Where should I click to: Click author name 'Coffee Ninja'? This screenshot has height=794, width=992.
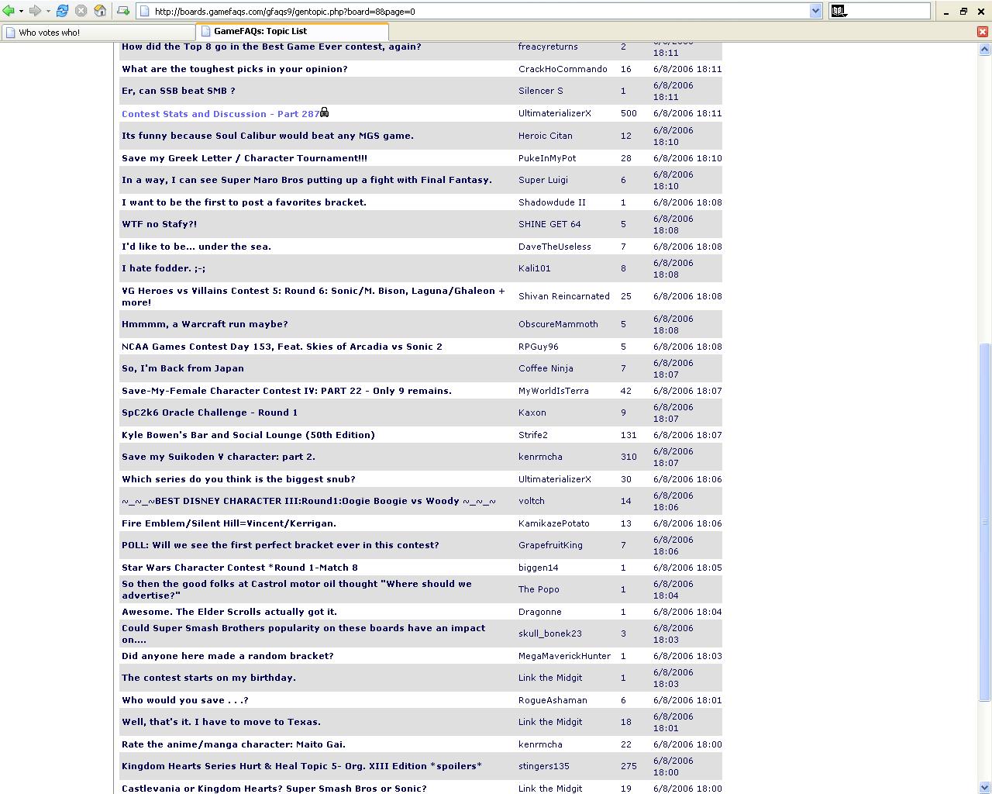click(546, 368)
